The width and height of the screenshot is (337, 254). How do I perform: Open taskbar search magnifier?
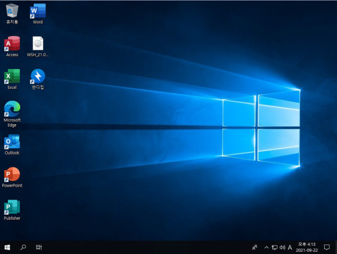point(23,247)
